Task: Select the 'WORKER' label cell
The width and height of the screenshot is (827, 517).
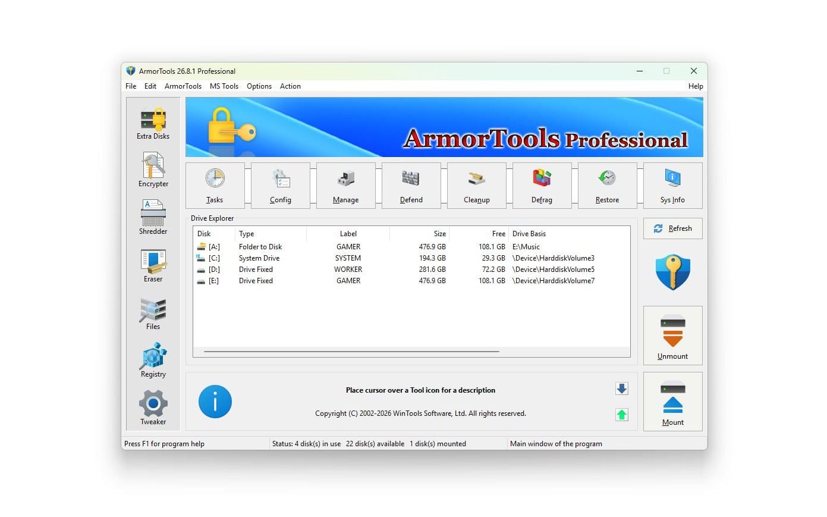Action: pos(348,270)
